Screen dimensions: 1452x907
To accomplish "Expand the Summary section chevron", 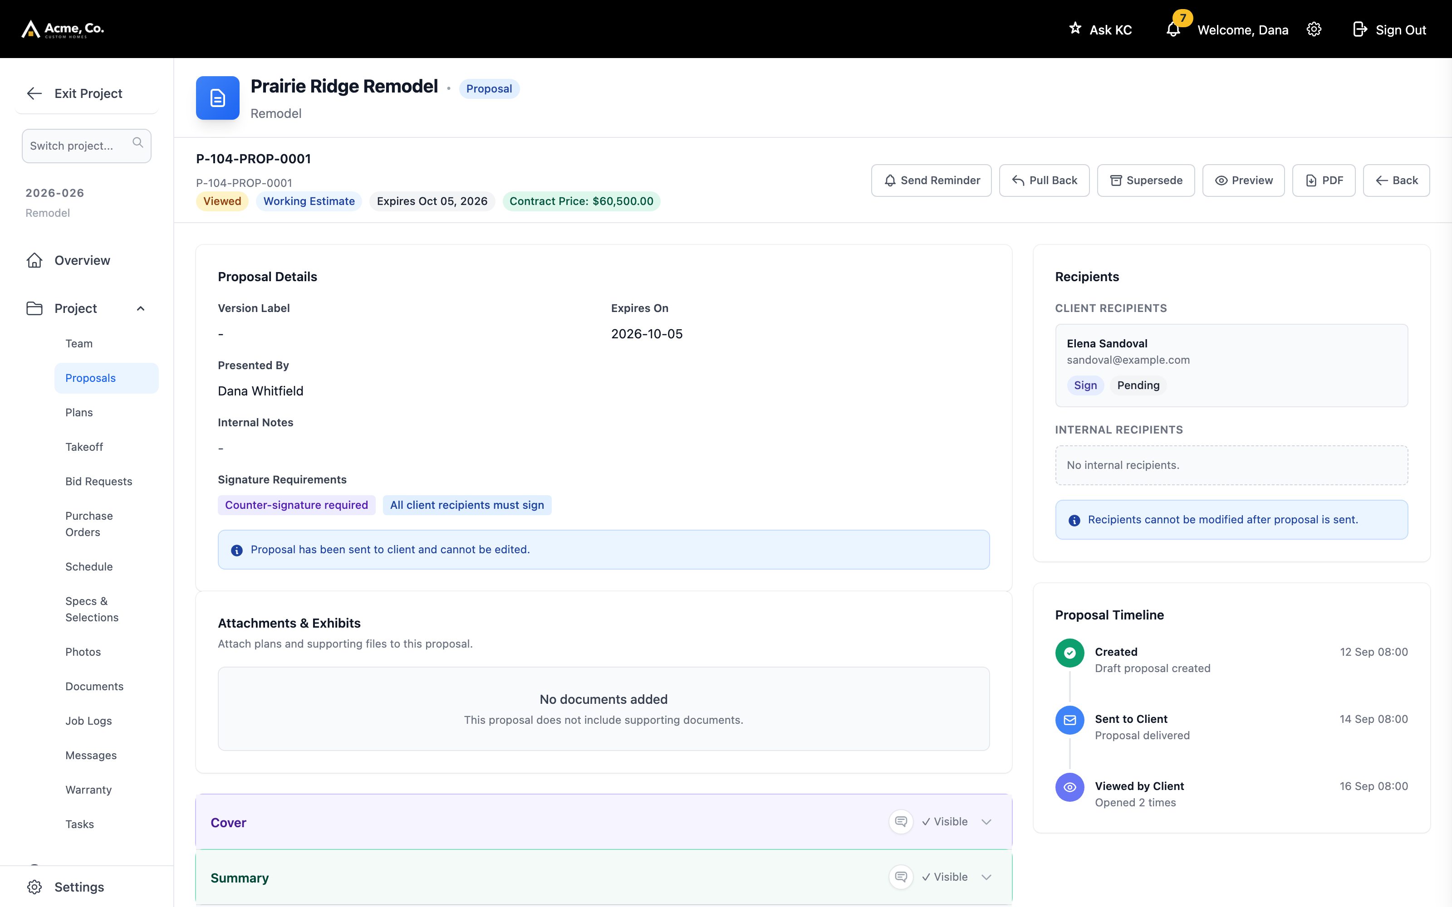I will pos(986,877).
